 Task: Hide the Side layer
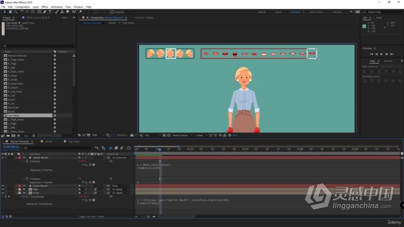[3, 190]
